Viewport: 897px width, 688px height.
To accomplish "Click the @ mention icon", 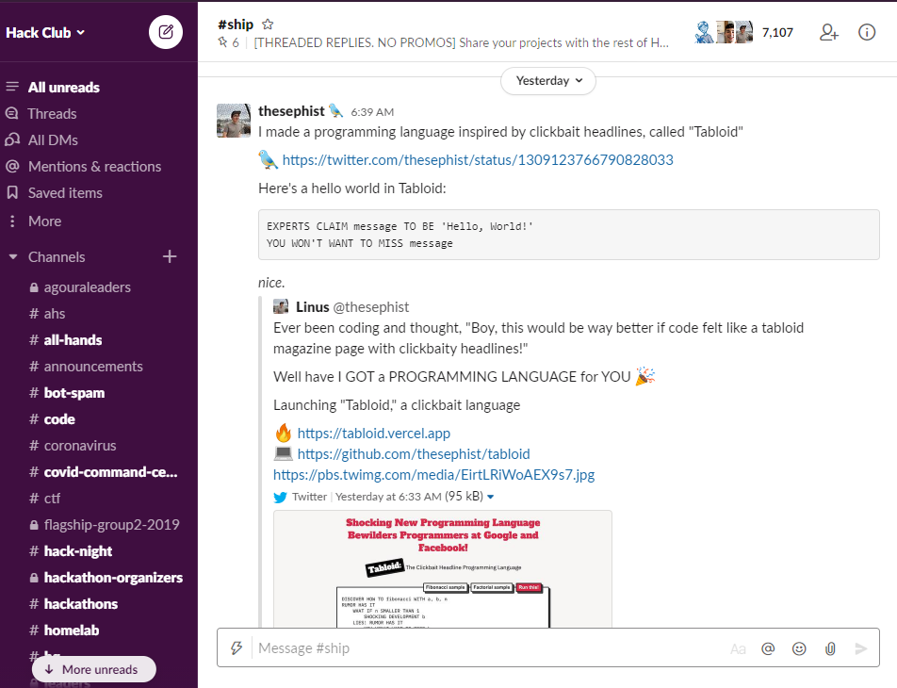I will click(x=768, y=647).
